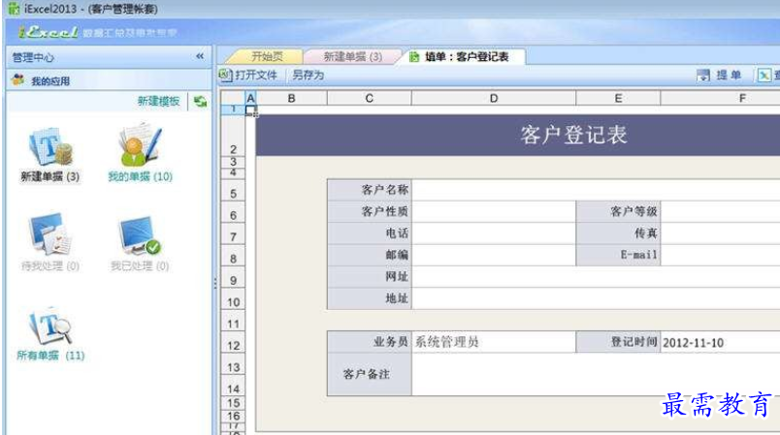Click the Excel export icon at toolbar right

click(x=764, y=76)
